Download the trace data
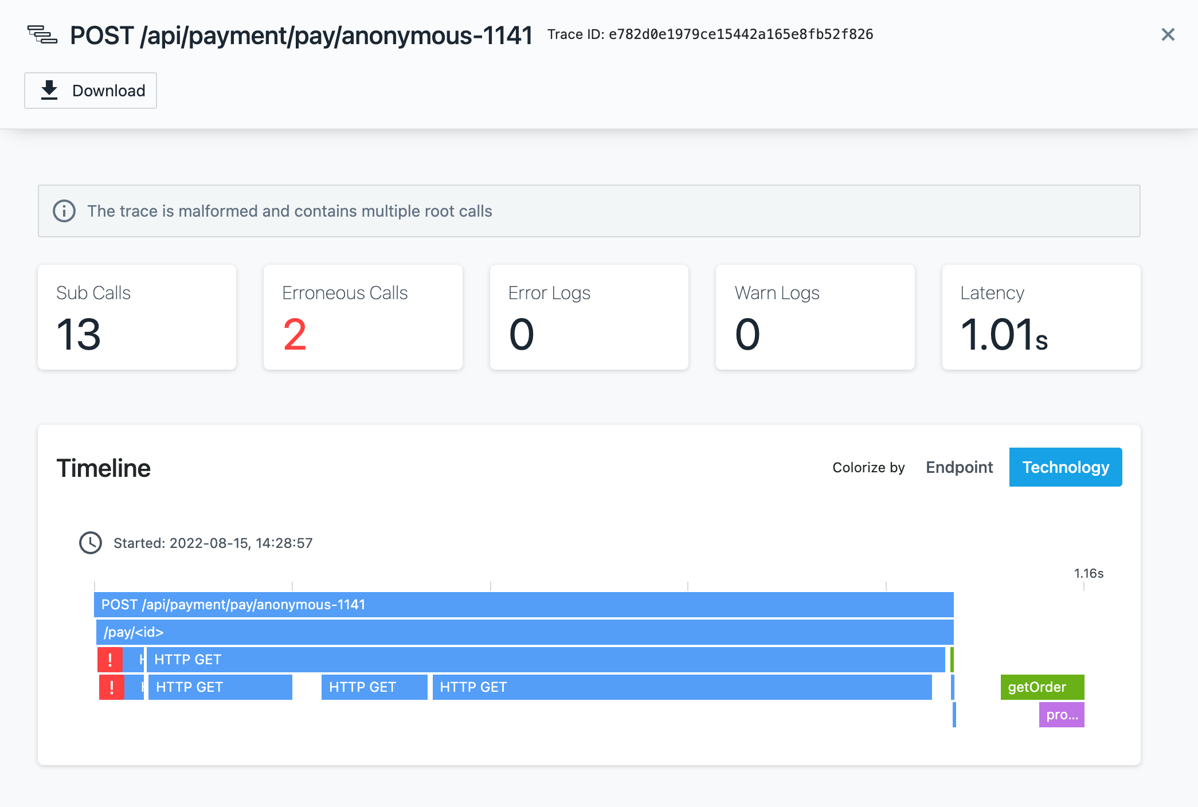The height and width of the screenshot is (807, 1198). click(x=91, y=91)
